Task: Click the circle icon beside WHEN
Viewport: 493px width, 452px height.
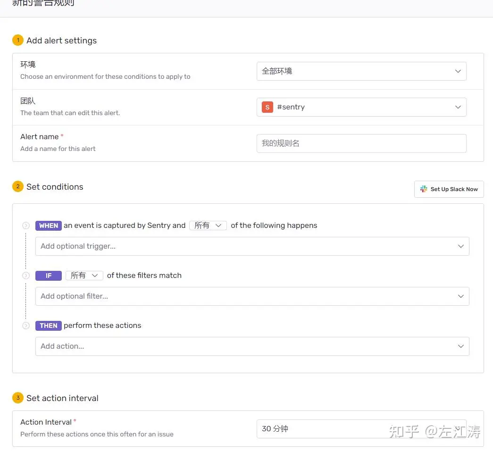Action: 26,226
